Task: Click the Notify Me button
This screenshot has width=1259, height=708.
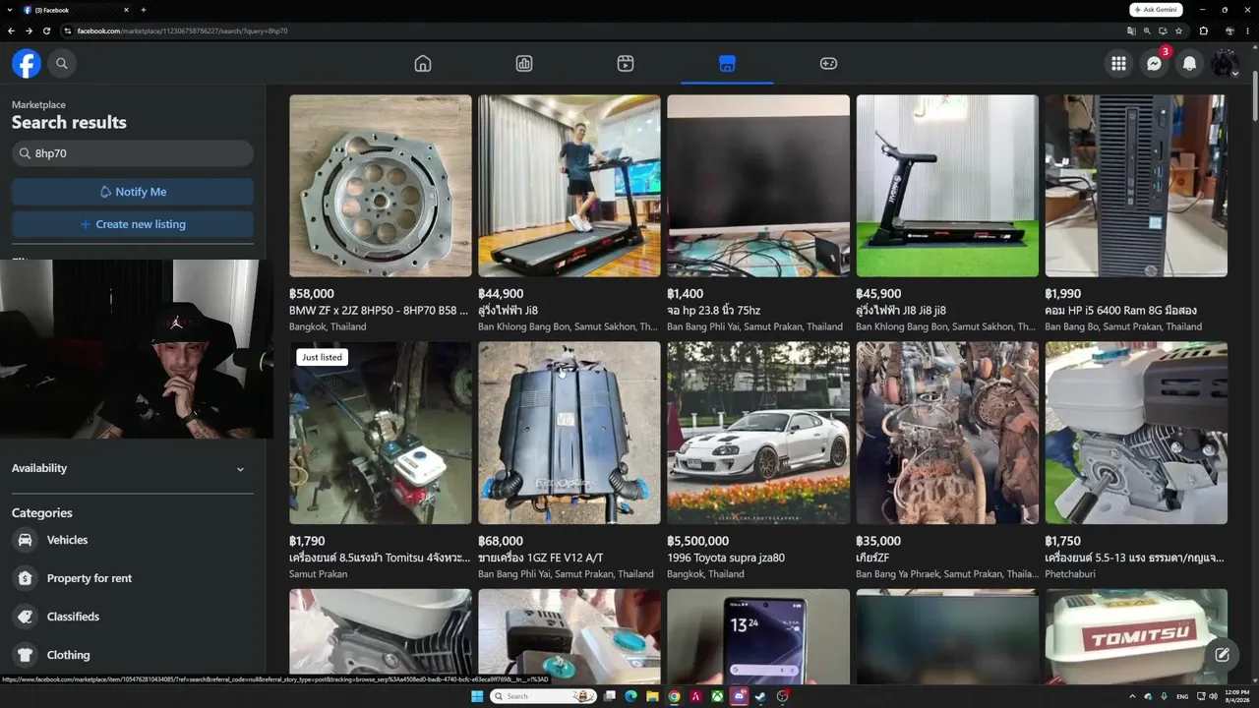Action: coord(133,192)
